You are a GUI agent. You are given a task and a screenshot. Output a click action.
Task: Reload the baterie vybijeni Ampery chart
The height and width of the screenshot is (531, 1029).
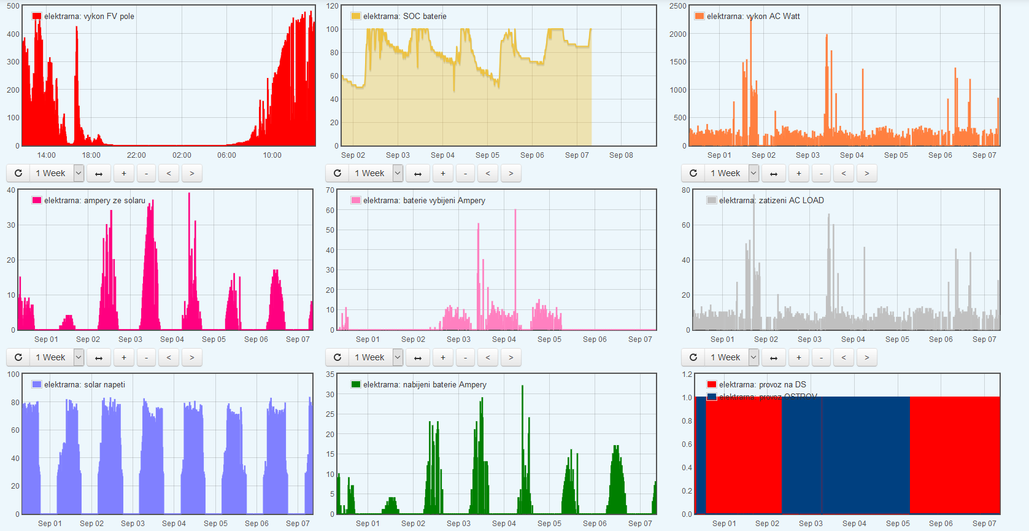click(337, 357)
